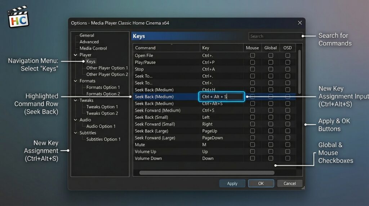The image size is (369, 206).
Task: Open Tweaks Option 2
Action: (102, 113)
